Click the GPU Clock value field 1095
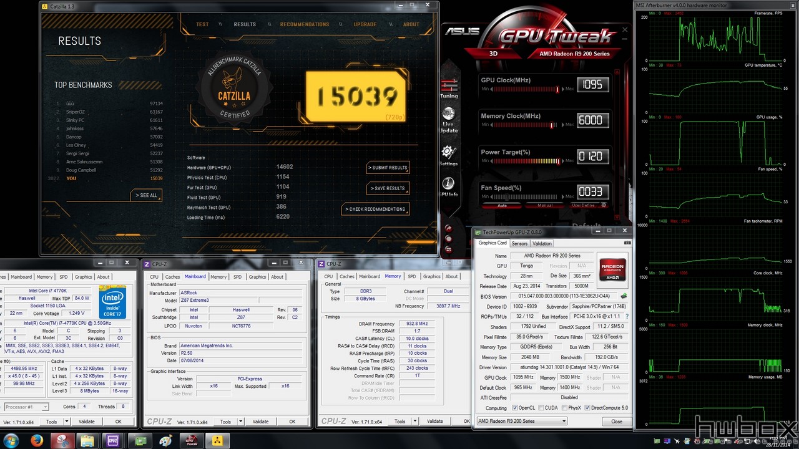The height and width of the screenshot is (449, 799). [x=592, y=84]
